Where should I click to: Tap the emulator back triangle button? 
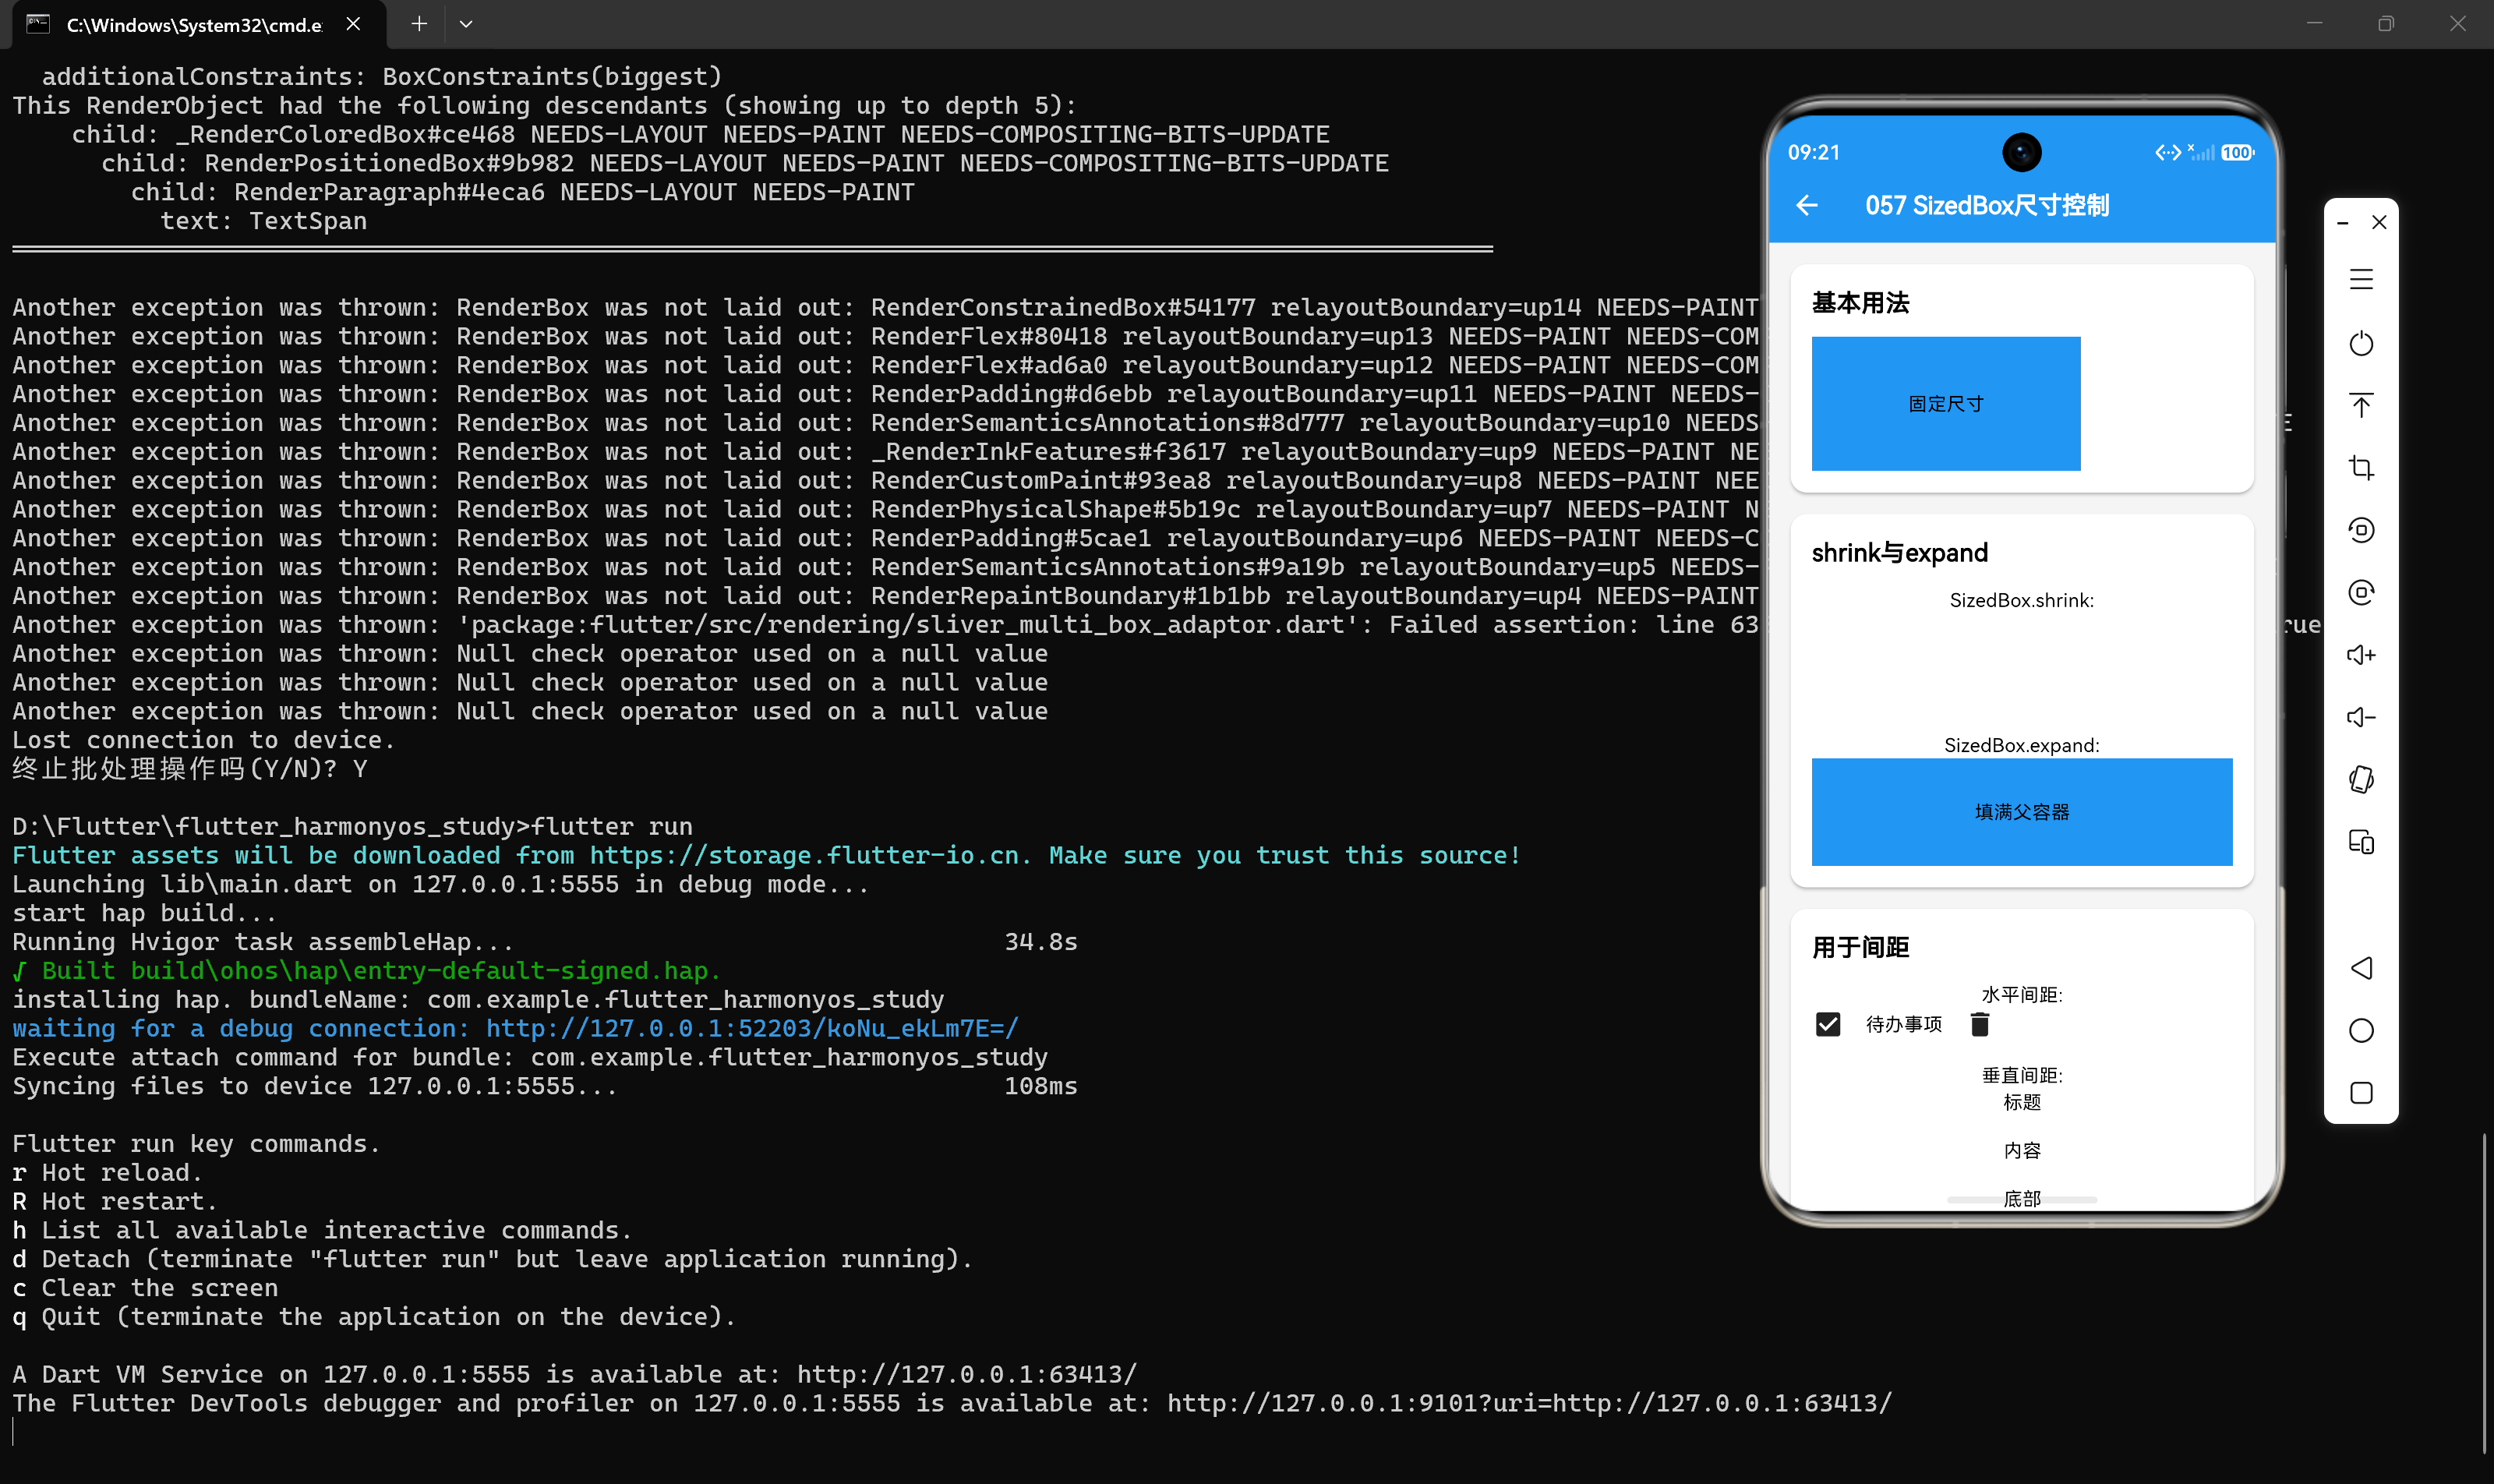pyautogui.click(x=2361, y=968)
